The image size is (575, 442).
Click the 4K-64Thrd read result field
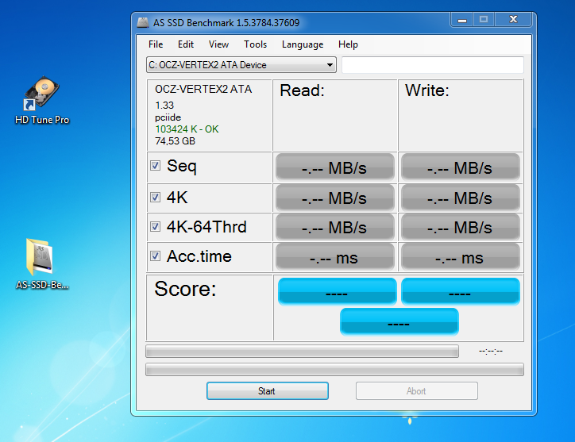[335, 227]
